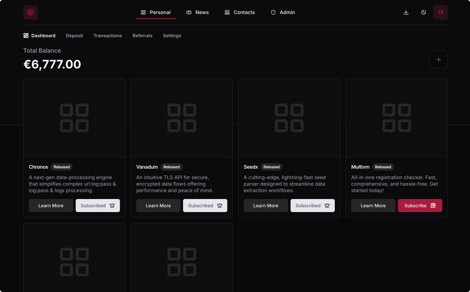The height and width of the screenshot is (292, 470).
Task: Click Subscribed button on Vanadum card
Action: [205, 206]
